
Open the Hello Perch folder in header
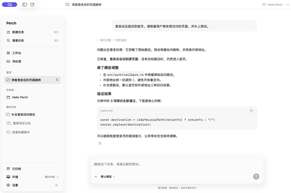pyautogui.click(x=272, y=5)
